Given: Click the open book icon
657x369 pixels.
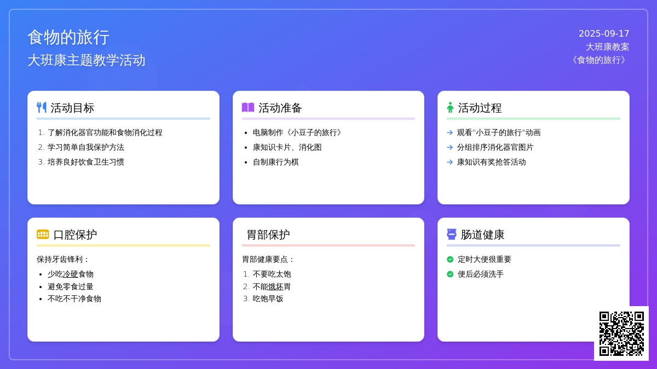Looking at the screenshot, I should click(248, 108).
